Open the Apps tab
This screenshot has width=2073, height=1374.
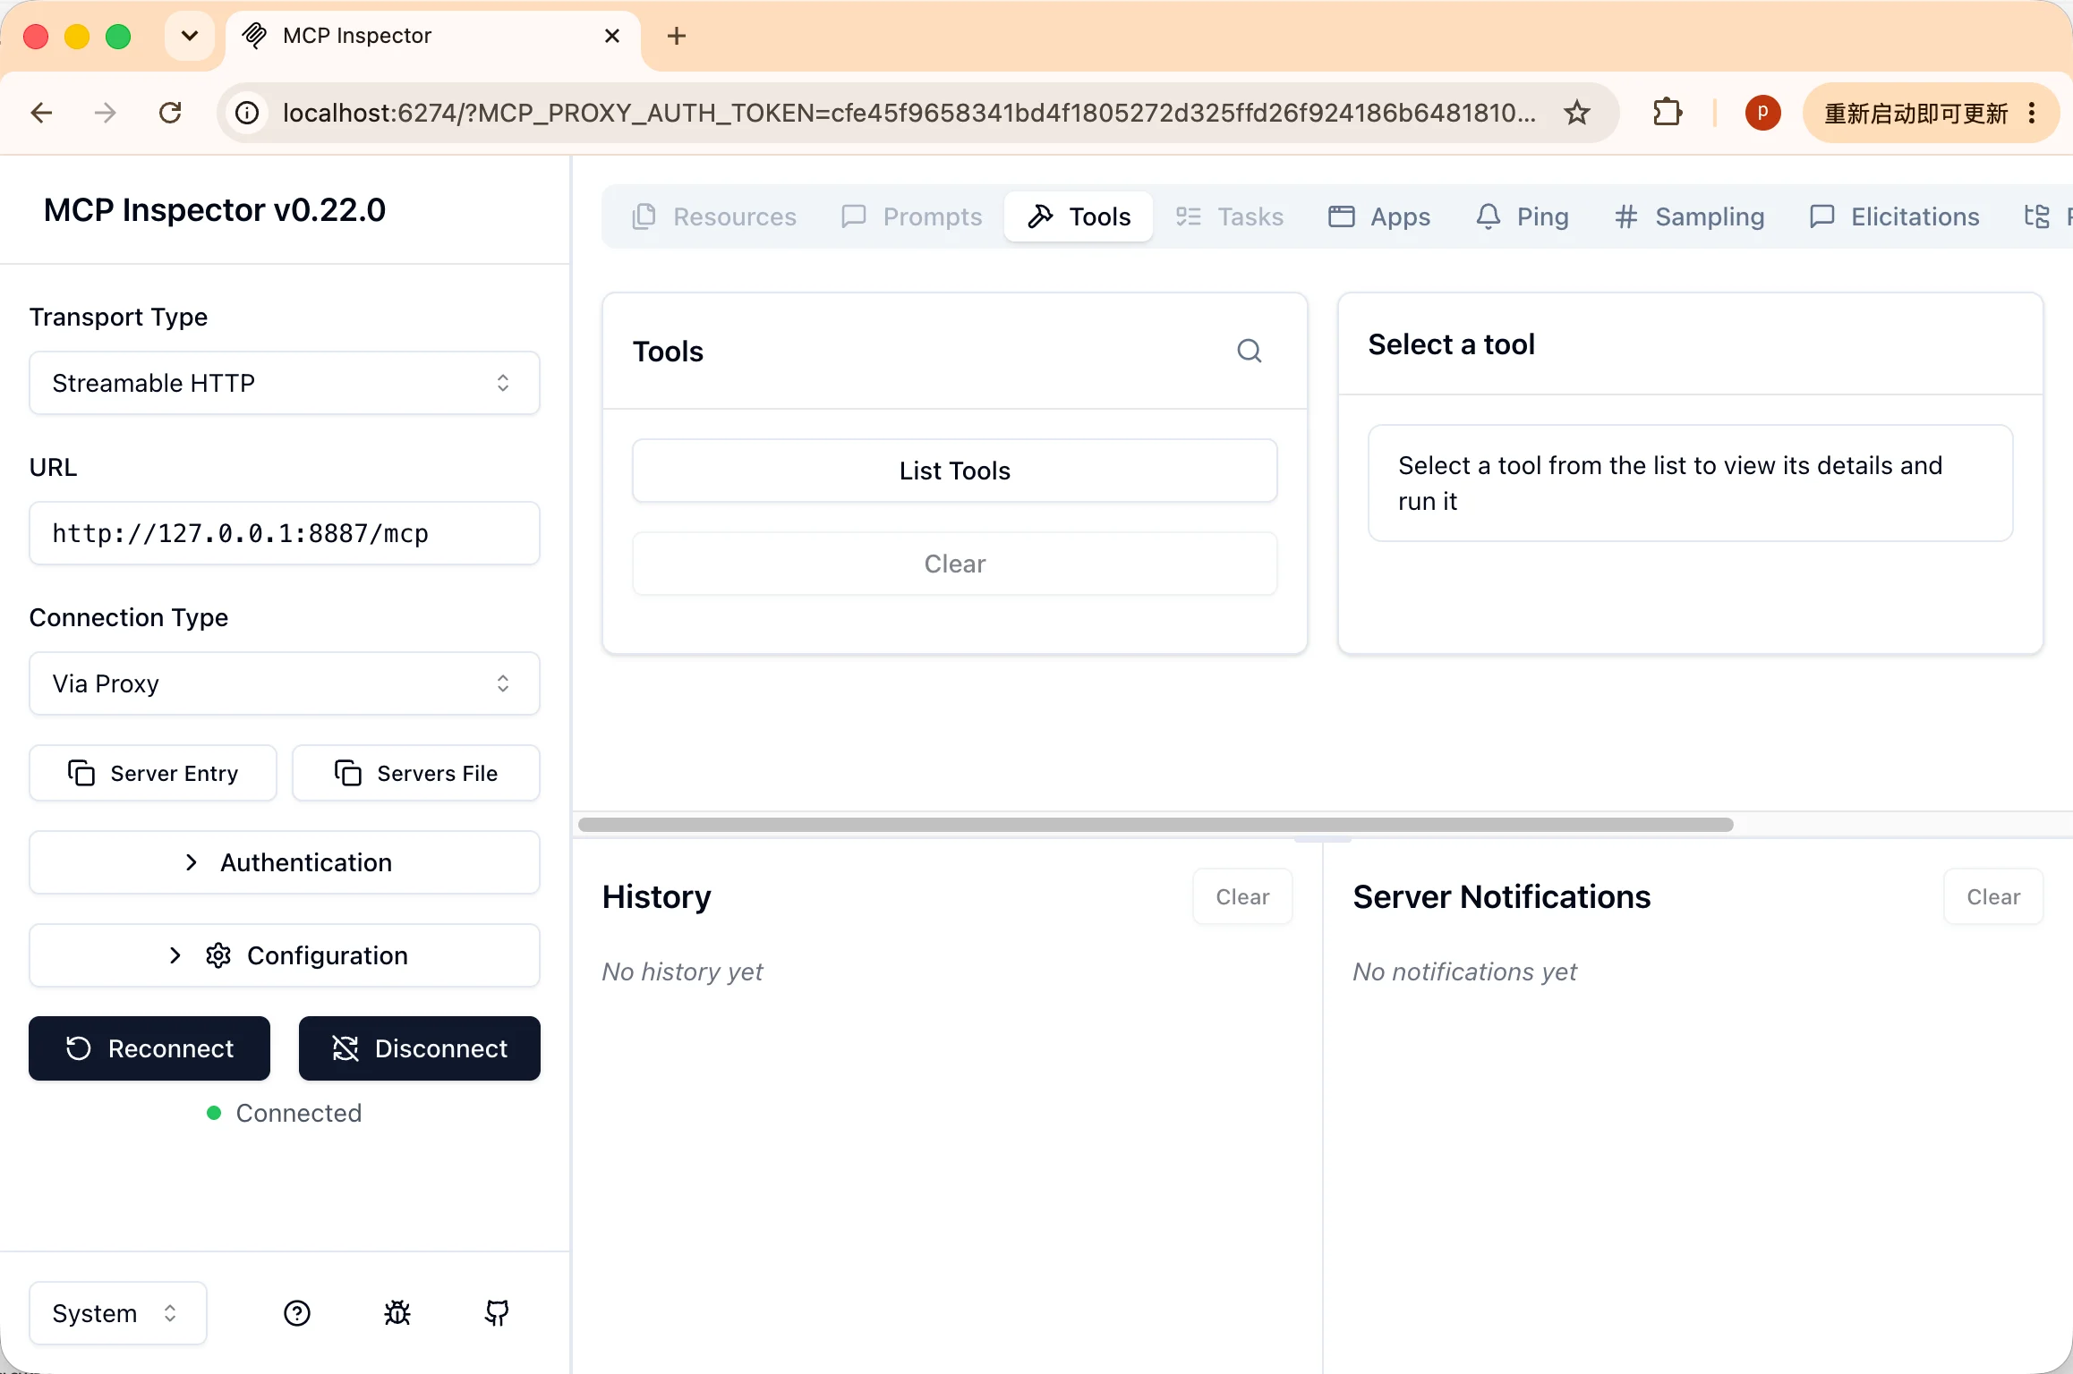coord(1379,216)
